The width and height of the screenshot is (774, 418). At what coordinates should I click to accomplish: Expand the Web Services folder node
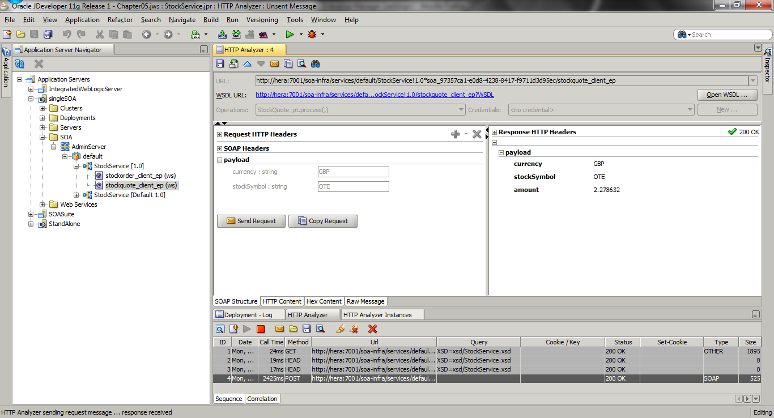[x=42, y=204]
